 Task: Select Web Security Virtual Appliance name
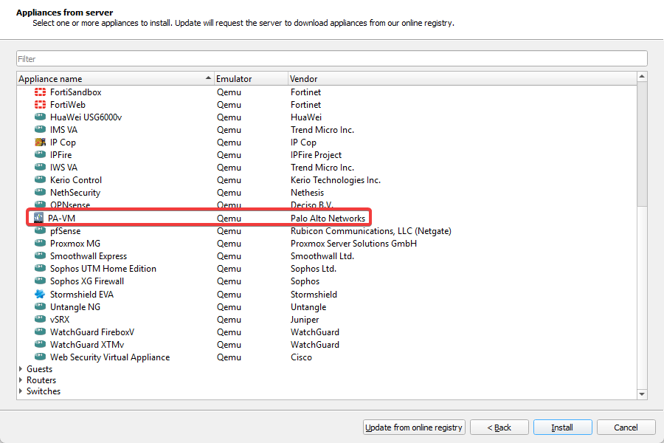pyautogui.click(x=110, y=357)
